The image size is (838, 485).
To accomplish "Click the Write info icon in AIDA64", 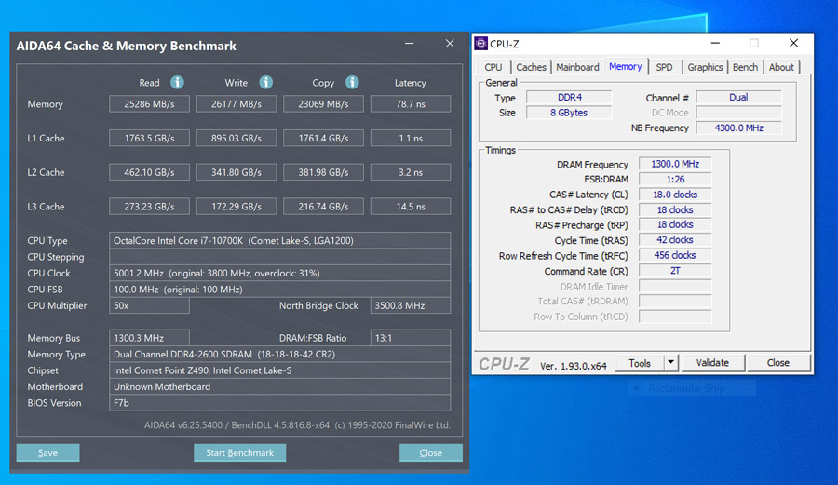I will 265,82.
